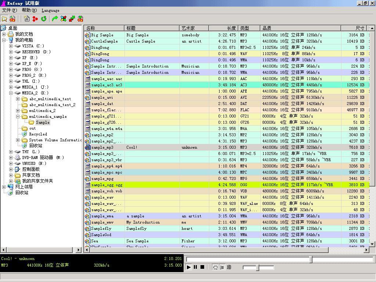Click the file icon of Samplefly
376x282 pixels.
[87, 228]
